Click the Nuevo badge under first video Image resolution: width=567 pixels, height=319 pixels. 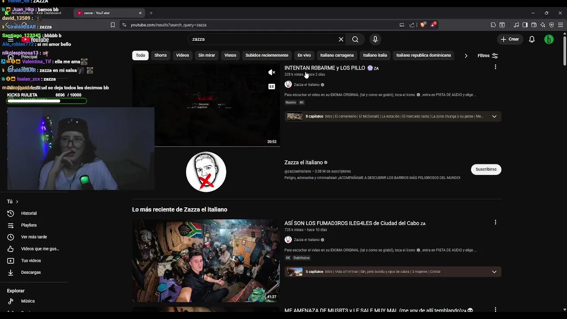point(291,102)
